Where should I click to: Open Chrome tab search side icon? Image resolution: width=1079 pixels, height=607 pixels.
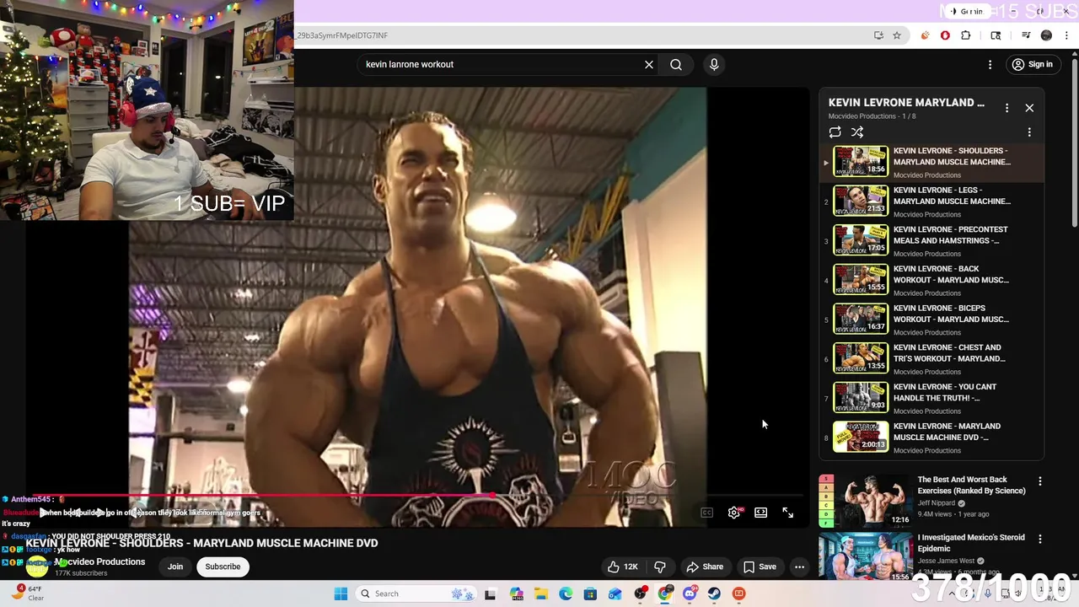(996, 35)
